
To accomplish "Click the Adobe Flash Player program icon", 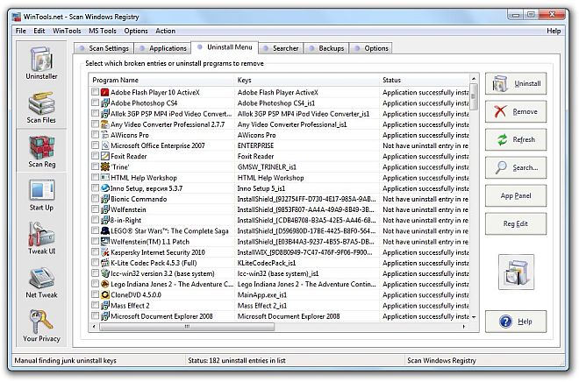I will (105, 92).
